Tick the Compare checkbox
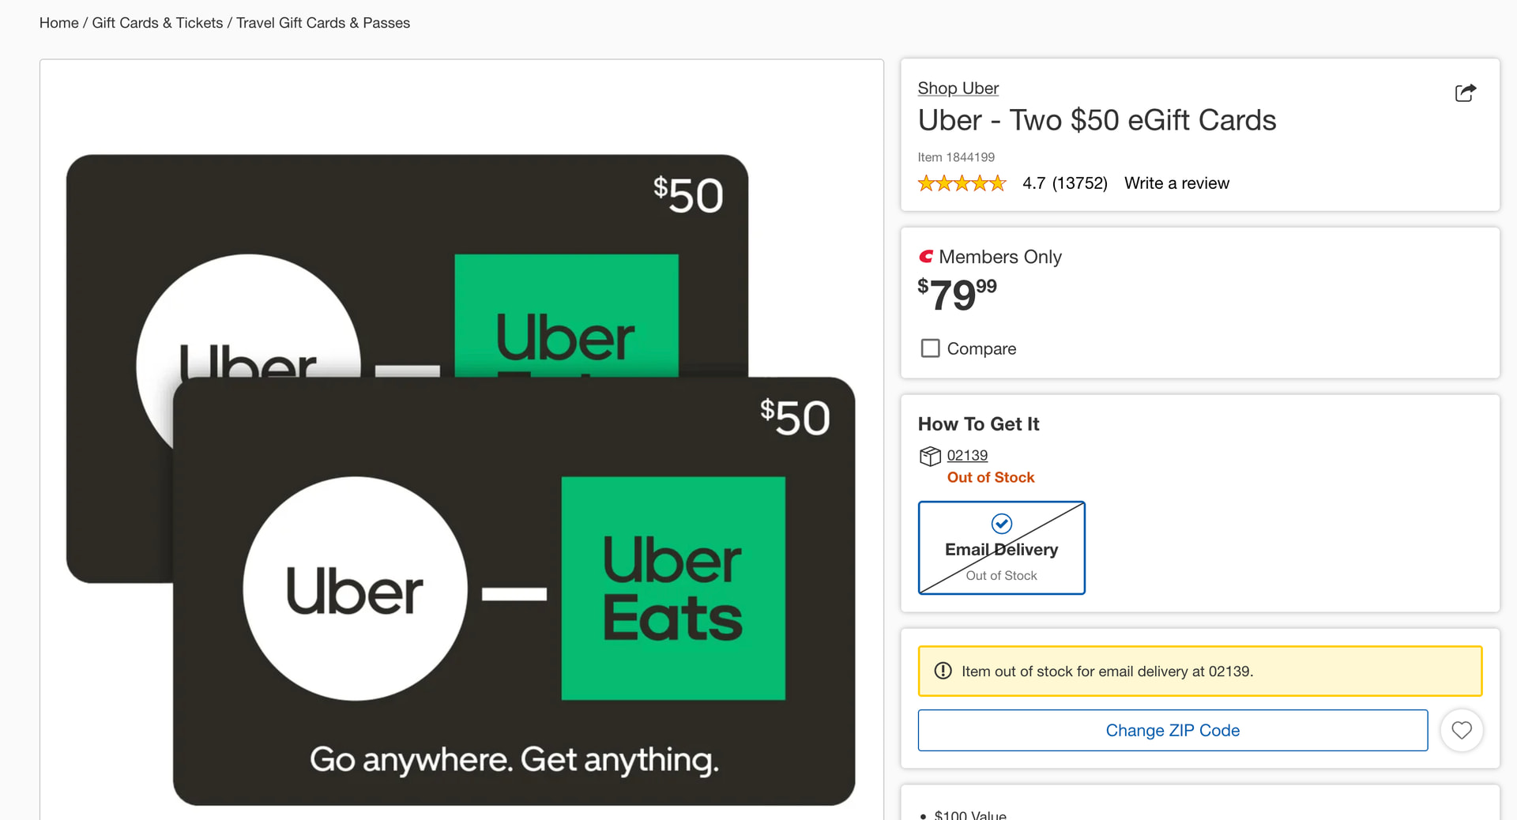 pos(930,348)
